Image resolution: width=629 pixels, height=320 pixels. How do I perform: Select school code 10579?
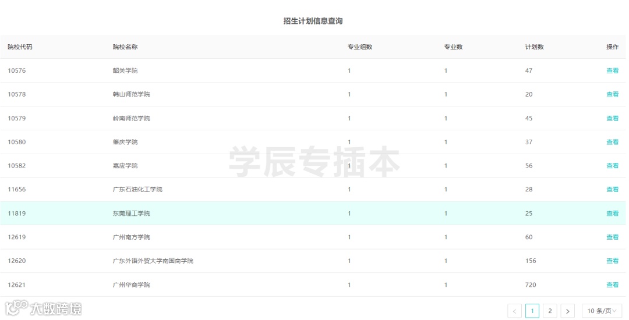[x=17, y=118]
